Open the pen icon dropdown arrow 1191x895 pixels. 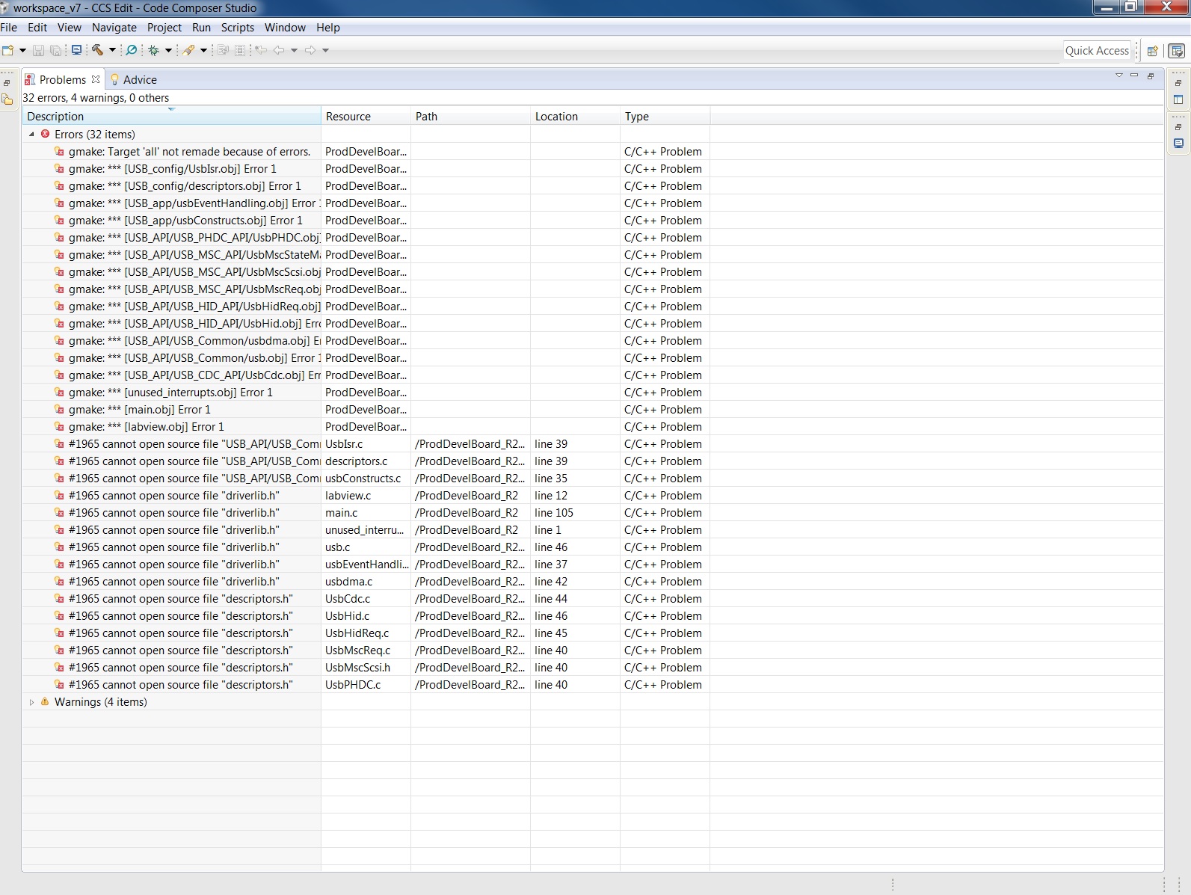coord(203,50)
